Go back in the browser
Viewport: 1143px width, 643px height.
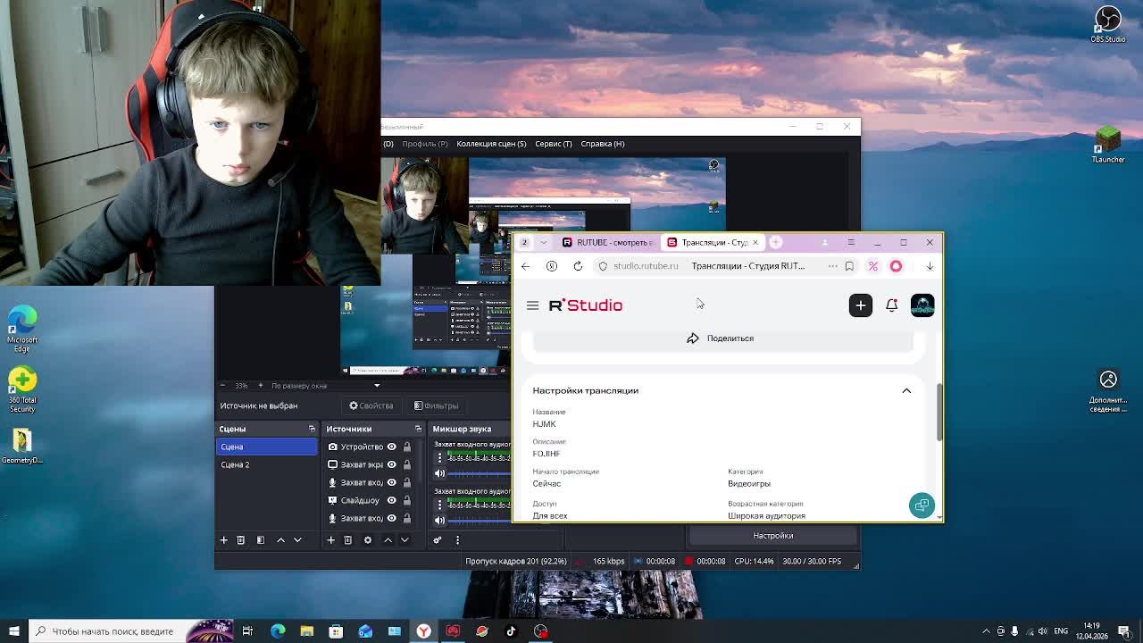pyautogui.click(x=525, y=266)
